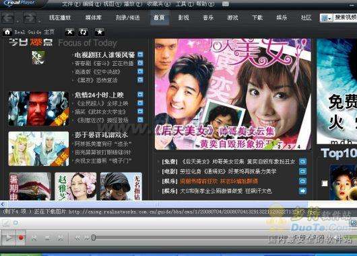Image resolution: width=357 pixels, height=256 pixels.
Task: Click the red Record button
Action: [x=21, y=238]
